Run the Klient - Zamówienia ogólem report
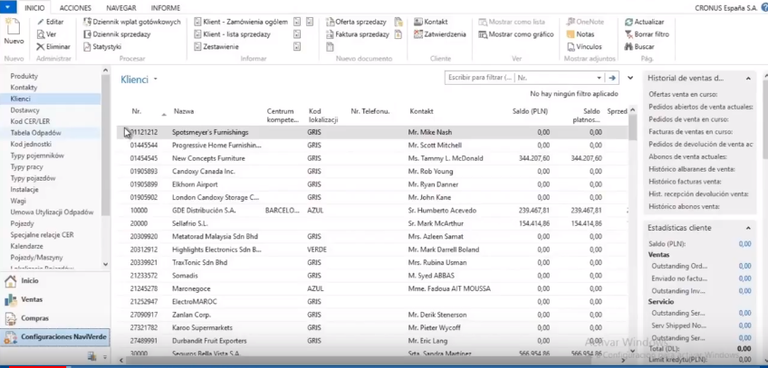The image size is (768, 368). tap(241, 22)
